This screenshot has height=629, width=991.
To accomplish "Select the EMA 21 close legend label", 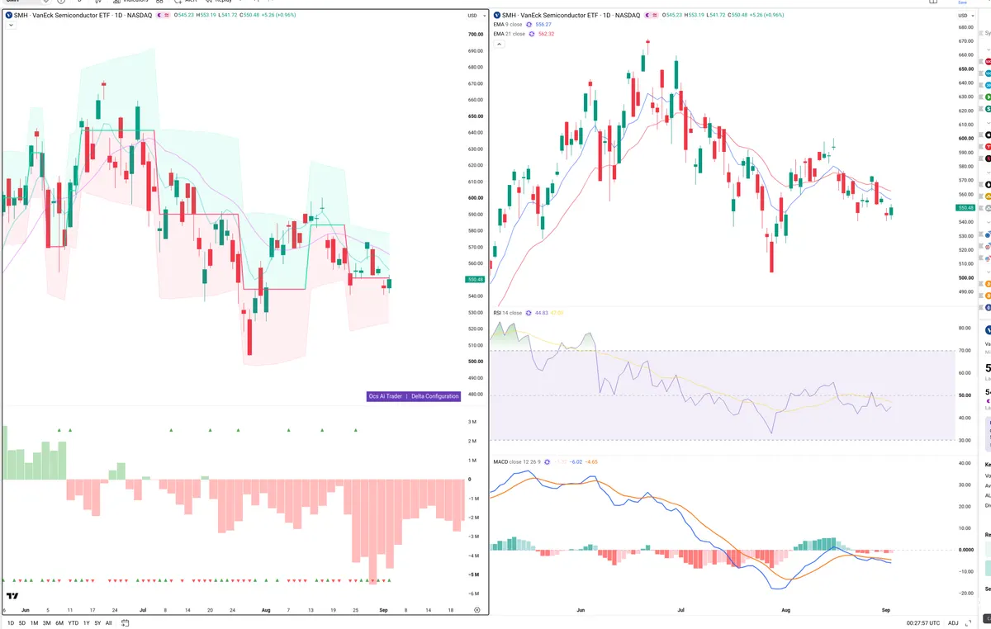I will point(509,34).
